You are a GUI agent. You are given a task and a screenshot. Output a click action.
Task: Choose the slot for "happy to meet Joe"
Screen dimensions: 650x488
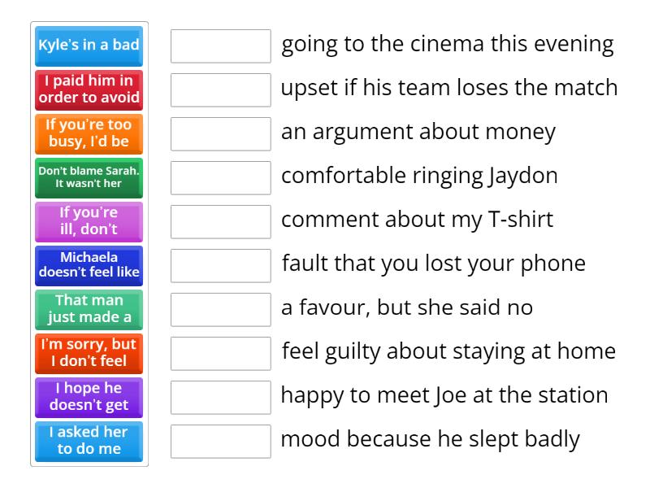pyautogui.click(x=221, y=397)
